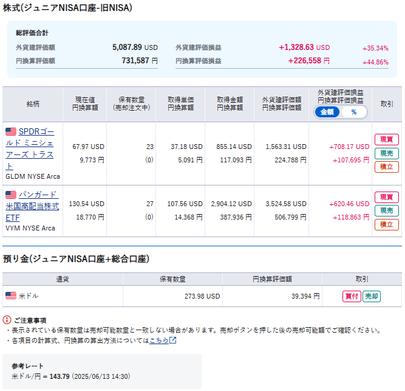Click 積立 button in VYM row
The width and height of the screenshot is (405, 391).
[386, 224]
